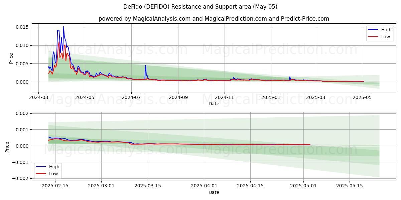This screenshot has height=200, width=401.
Task: Click the 'Price' axis title of top chart
Action: [11, 58]
